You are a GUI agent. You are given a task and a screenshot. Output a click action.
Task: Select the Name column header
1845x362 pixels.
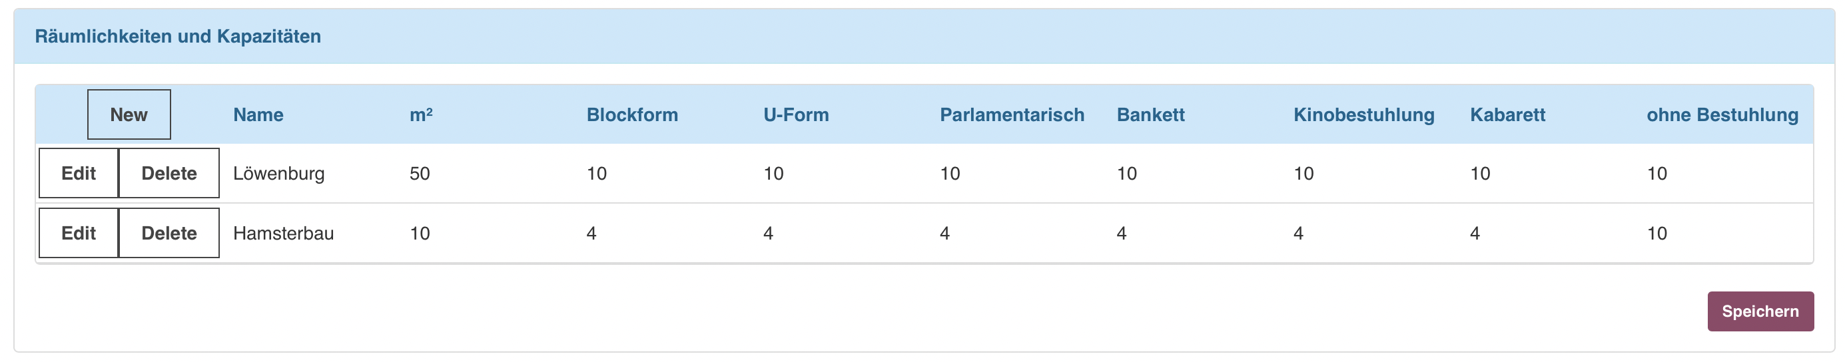[258, 114]
